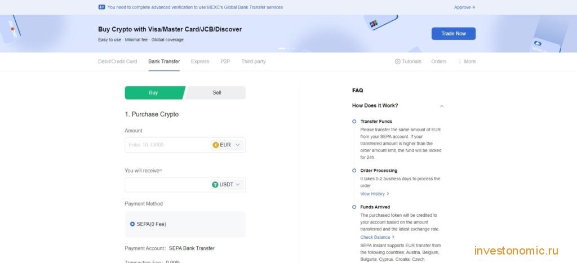Go to the P2P tab
The image size is (577, 263).
225,61
